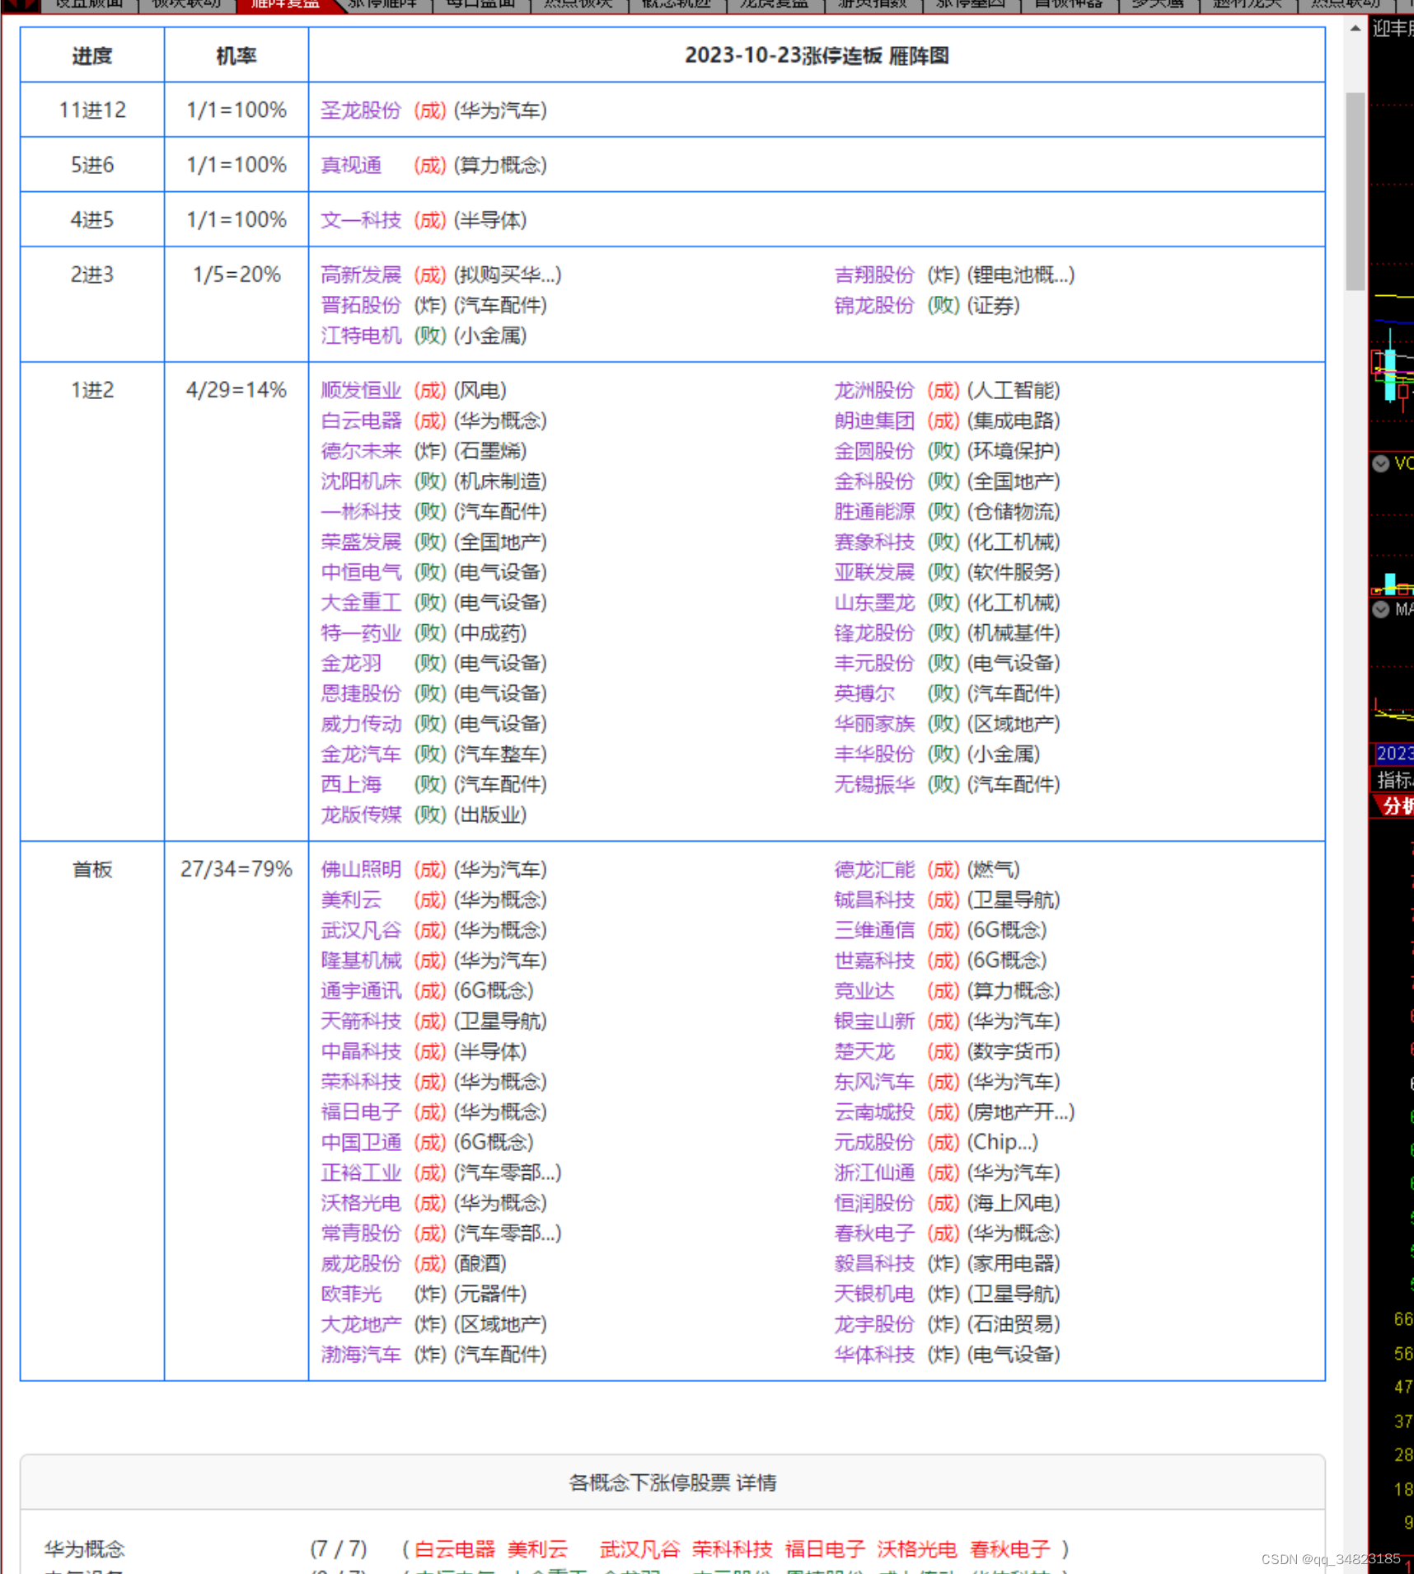Click 沃格光电 in 华为概念 detail row
The image size is (1414, 1574).
coord(917,1549)
